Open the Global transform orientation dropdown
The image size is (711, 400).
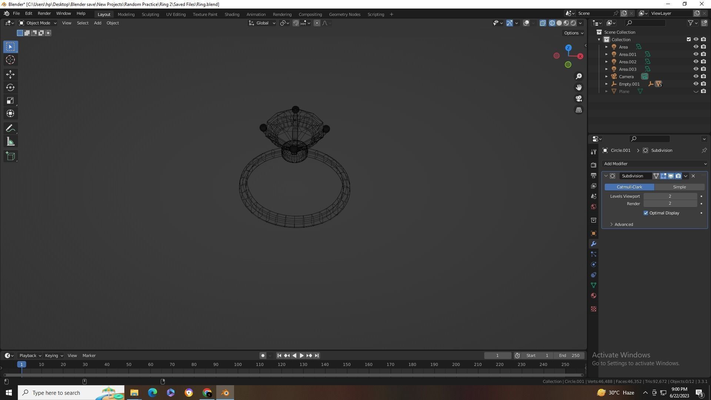262,23
